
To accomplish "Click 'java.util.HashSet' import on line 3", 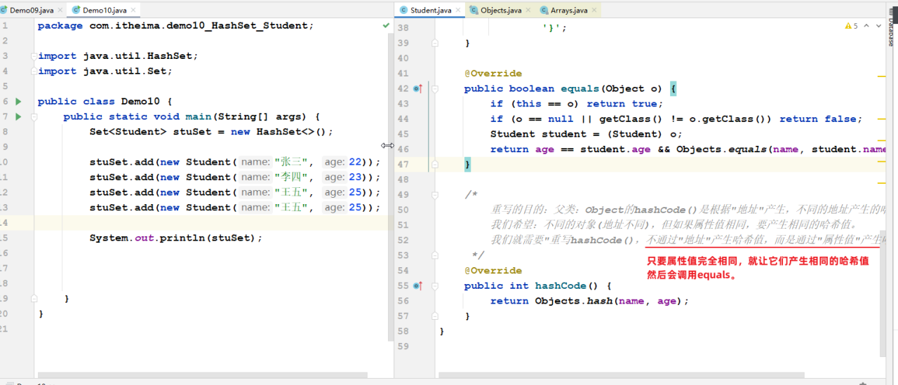I will pyautogui.click(x=138, y=56).
